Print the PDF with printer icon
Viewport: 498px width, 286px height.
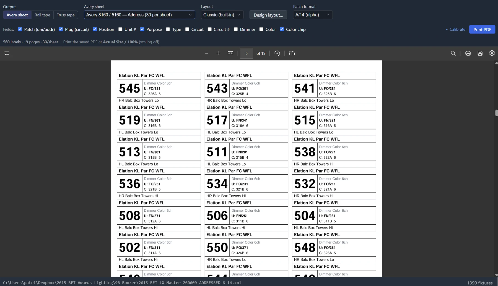tap(468, 53)
